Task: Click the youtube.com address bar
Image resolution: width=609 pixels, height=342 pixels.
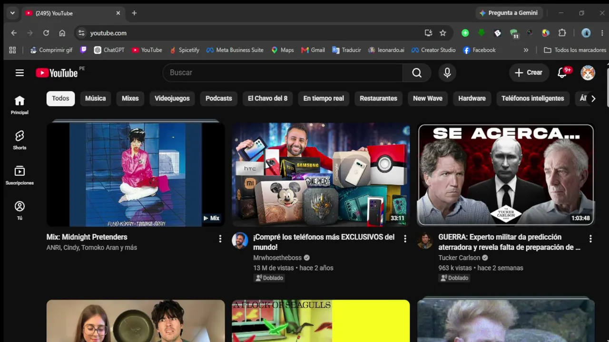Action: [250, 33]
